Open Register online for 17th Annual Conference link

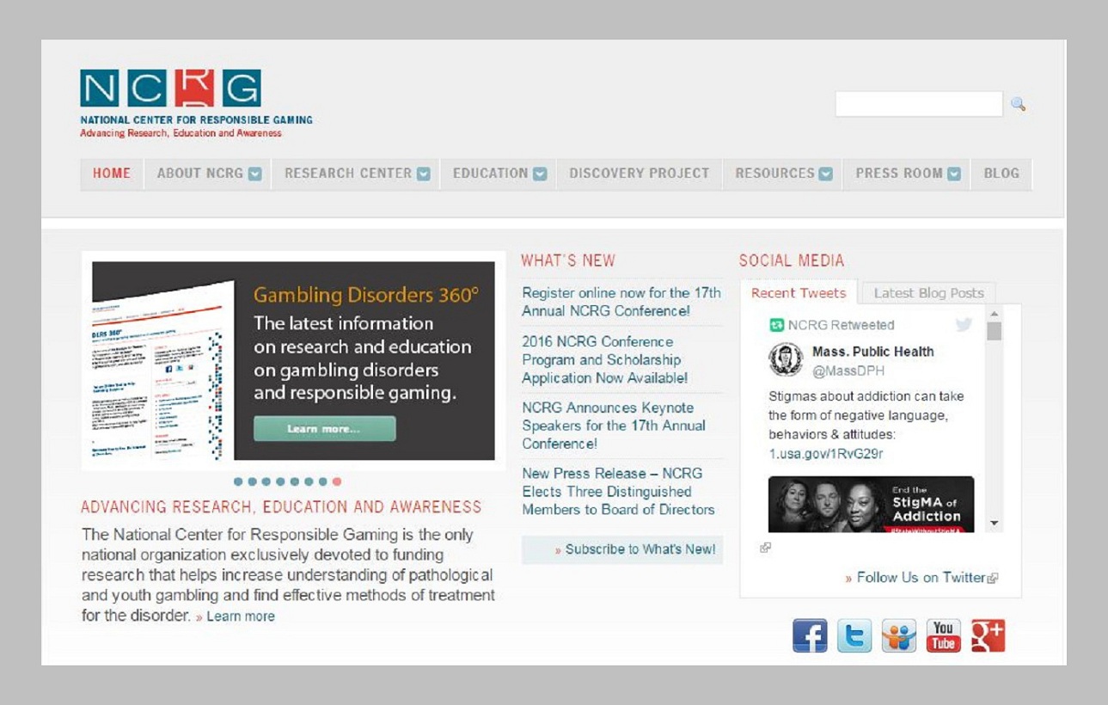(621, 302)
